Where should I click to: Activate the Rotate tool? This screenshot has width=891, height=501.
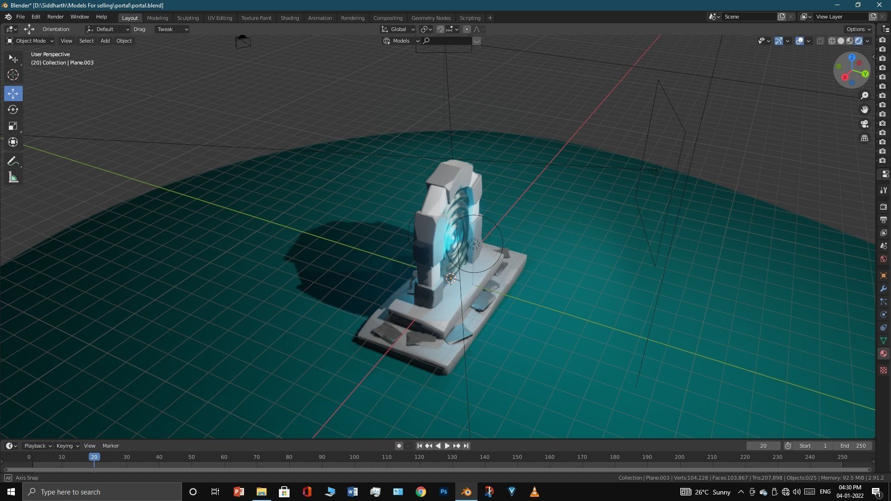[x=13, y=109]
